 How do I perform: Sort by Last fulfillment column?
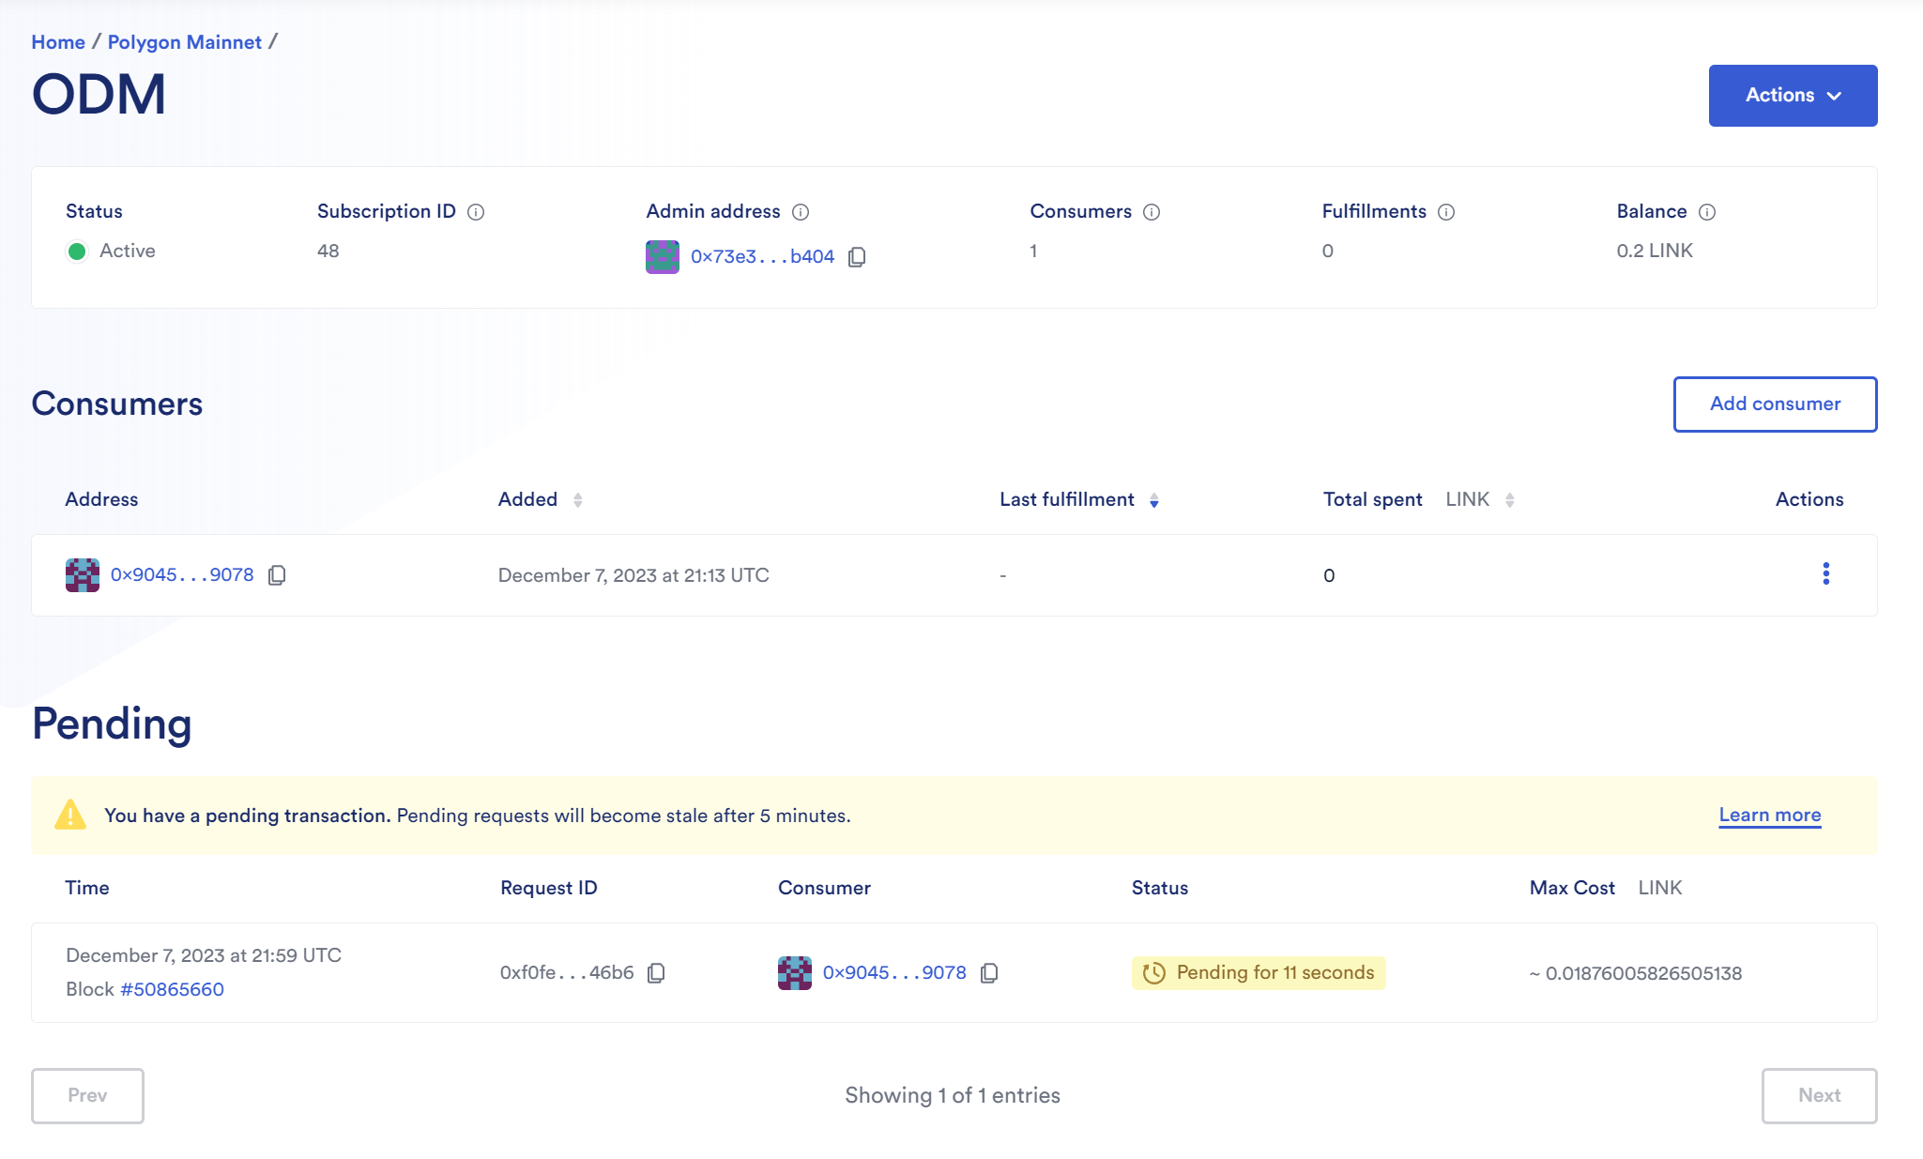point(1154,500)
